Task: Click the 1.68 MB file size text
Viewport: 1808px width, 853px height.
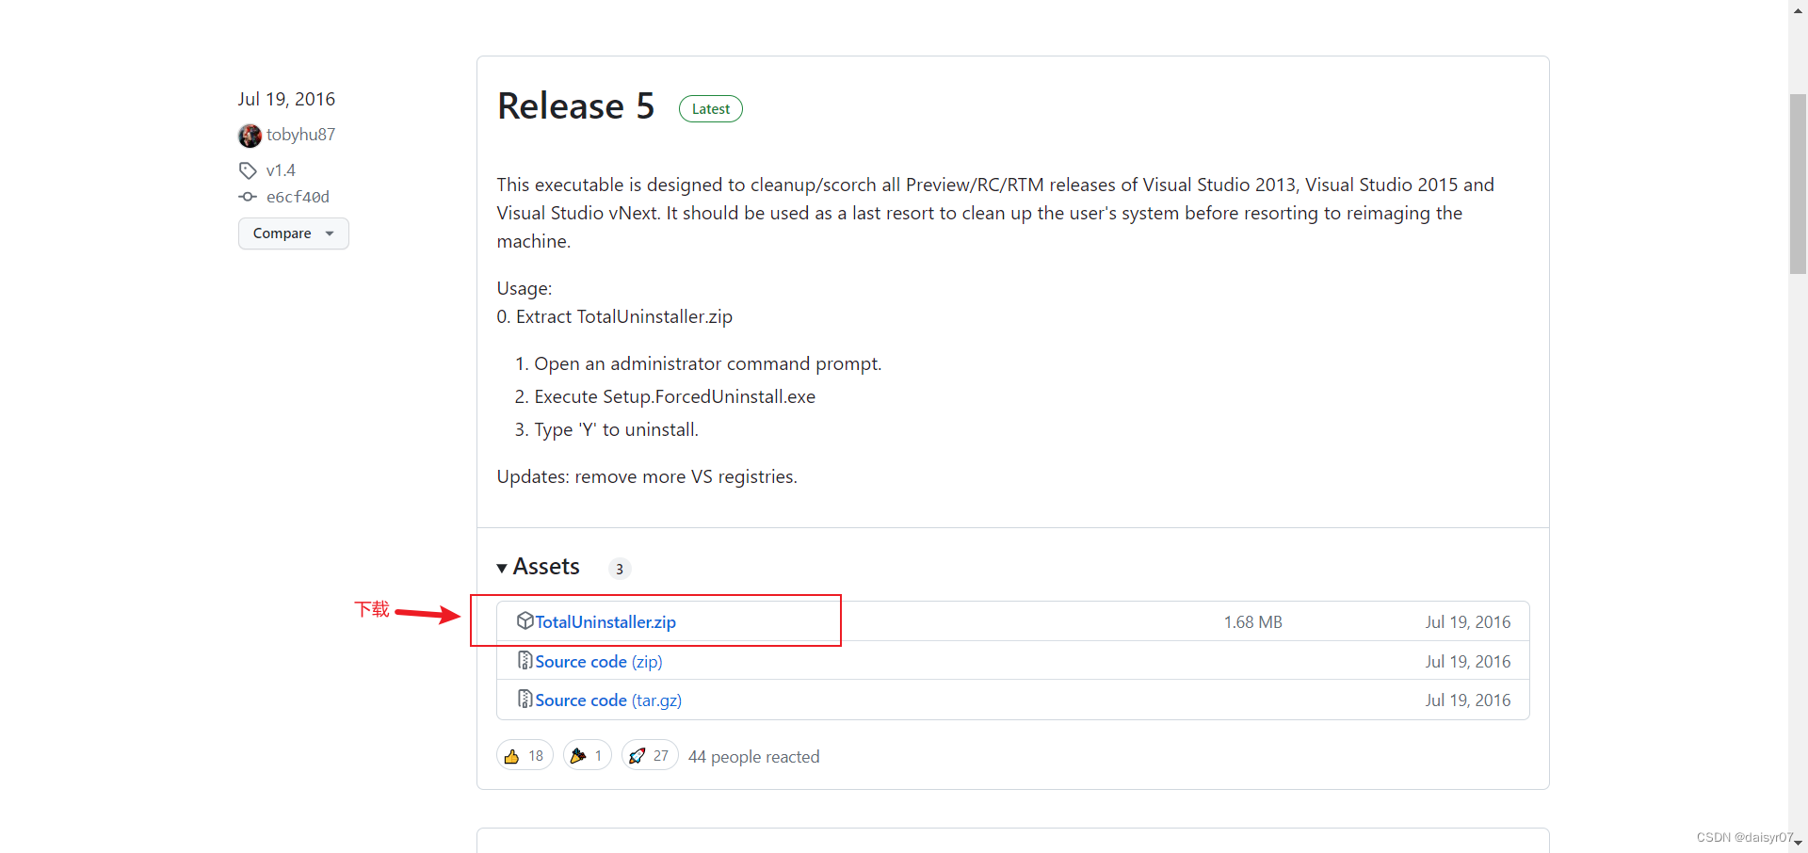Action: [x=1252, y=622]
